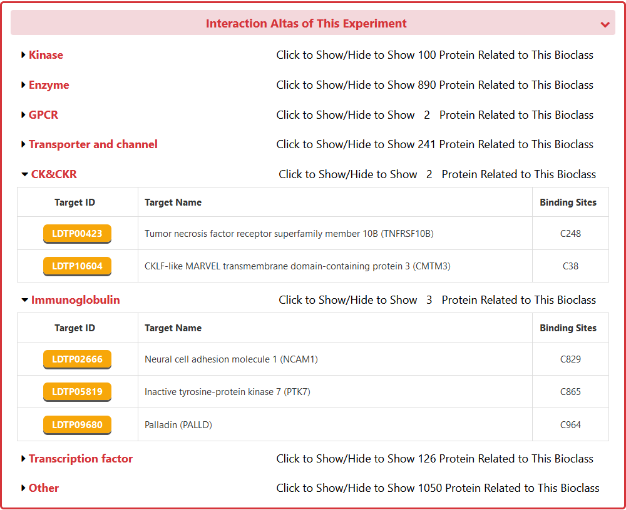Open target LDTP09680 button
The height and width of the screenshot is (510, 626).
click(77, 425)
